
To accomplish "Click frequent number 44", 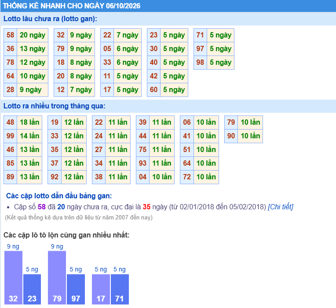I will pyautogui.click(x=143, y=136).
